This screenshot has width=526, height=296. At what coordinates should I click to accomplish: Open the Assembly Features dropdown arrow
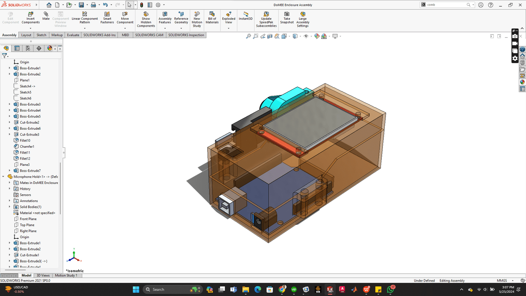click(165, 28)
